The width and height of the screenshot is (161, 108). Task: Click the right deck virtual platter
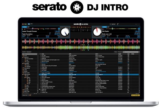click(x=97, y=32)
